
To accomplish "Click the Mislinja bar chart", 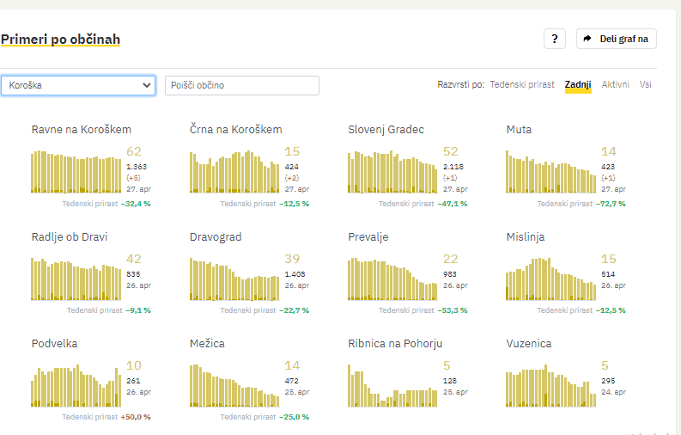I will pyautogui.click(x=550, y=279).
